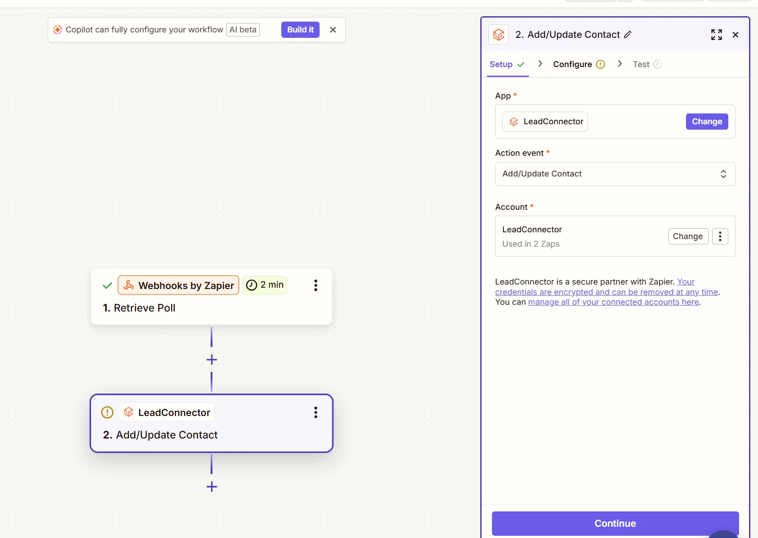Screen dimensions: 758x538
Task: Expand the panel to full screen
Action: tap(717, 35)
